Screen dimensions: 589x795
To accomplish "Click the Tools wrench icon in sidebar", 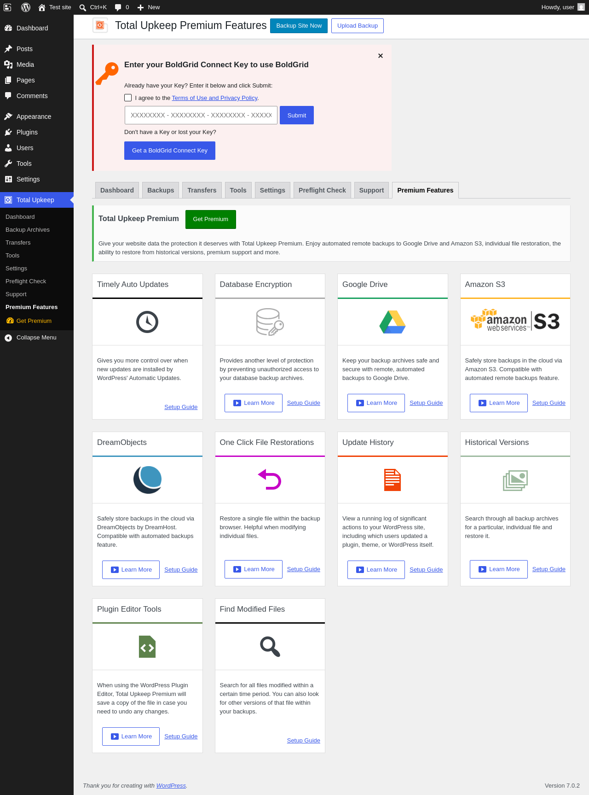I will click(x=8, y=164).
